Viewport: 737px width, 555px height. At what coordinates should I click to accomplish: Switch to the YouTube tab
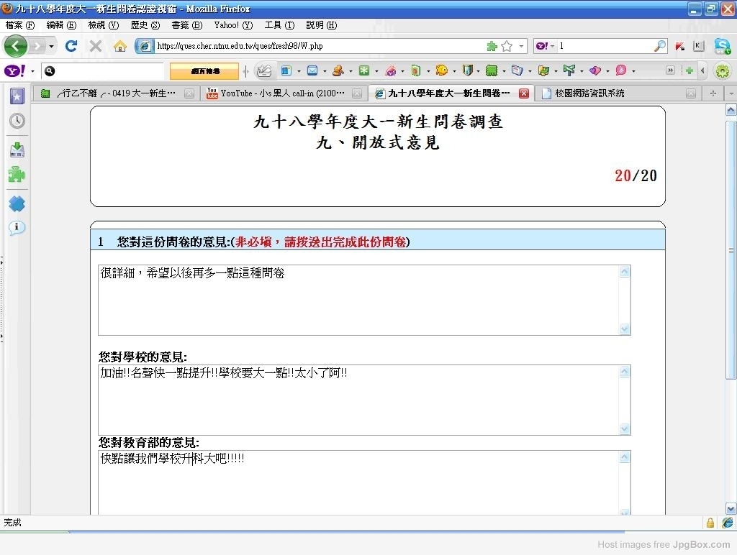[x=282, y=93]
